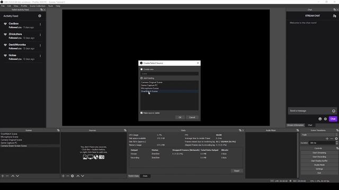Click the source name input field
Image resolution: width=339 pixels, height=190 pixels.
pos(169,74)
